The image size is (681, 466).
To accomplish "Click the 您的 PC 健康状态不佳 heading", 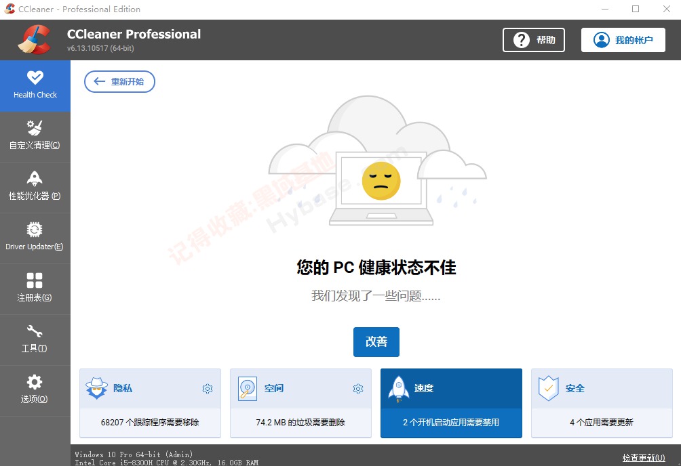I will click(376, 268).
